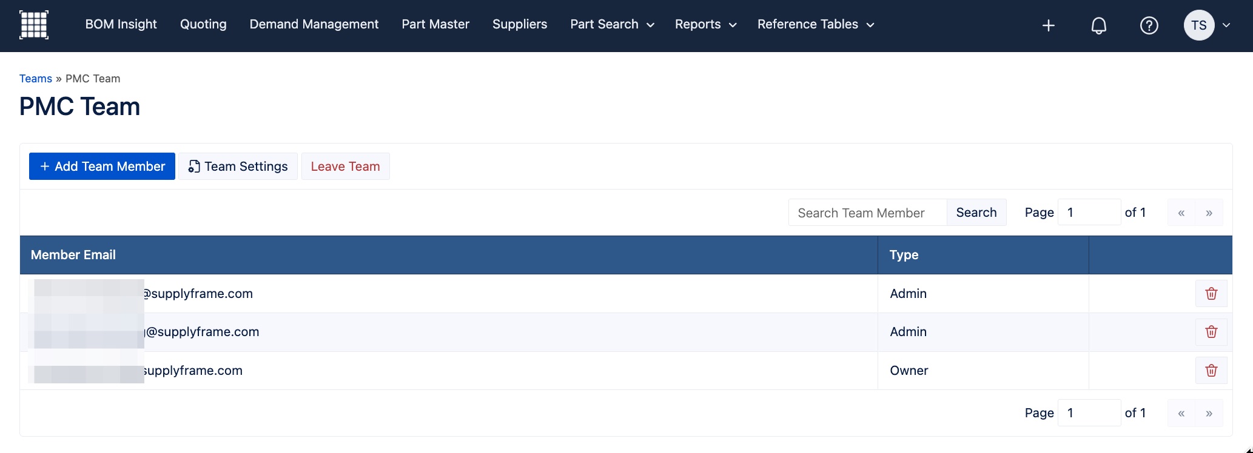Click bottom next page arrow
Screen dimensions: 1253x453
1209,413
